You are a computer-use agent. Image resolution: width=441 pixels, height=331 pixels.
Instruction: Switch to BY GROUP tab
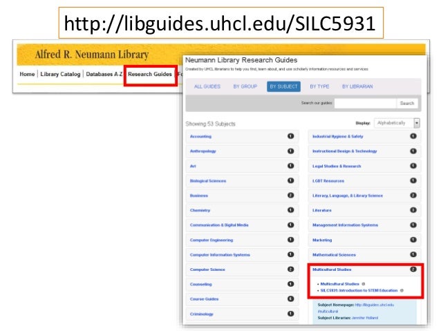[x=245, y=86]
